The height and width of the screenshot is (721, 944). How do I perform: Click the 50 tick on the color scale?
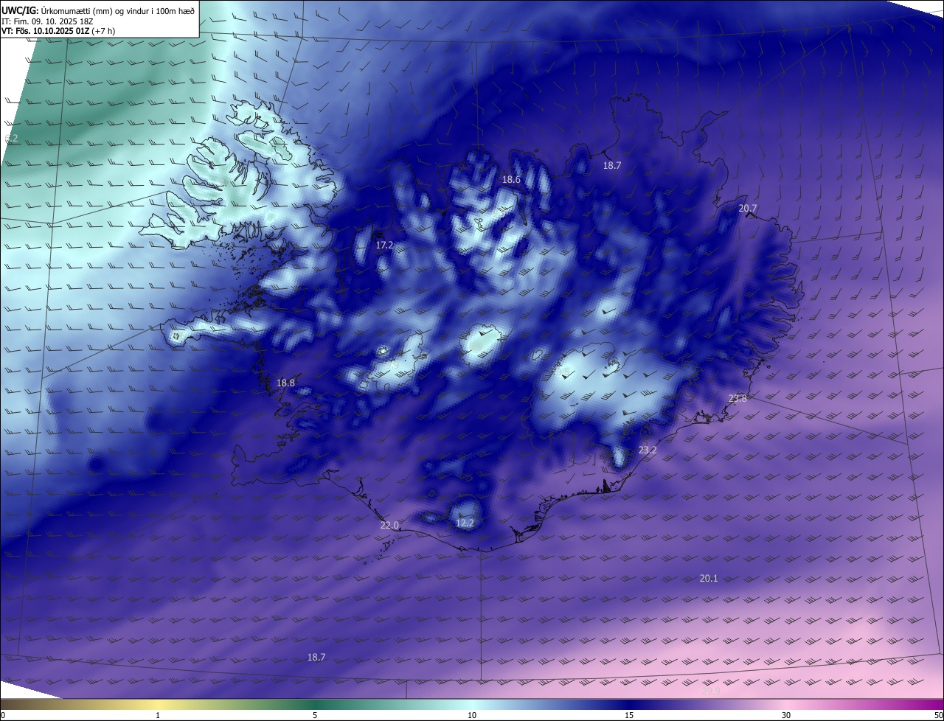click(939, 716)
